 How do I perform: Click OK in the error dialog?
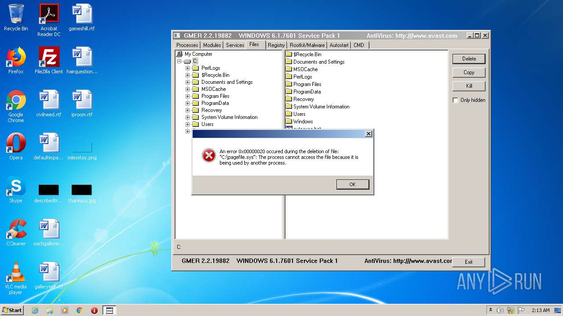click(x=352, y=184)
